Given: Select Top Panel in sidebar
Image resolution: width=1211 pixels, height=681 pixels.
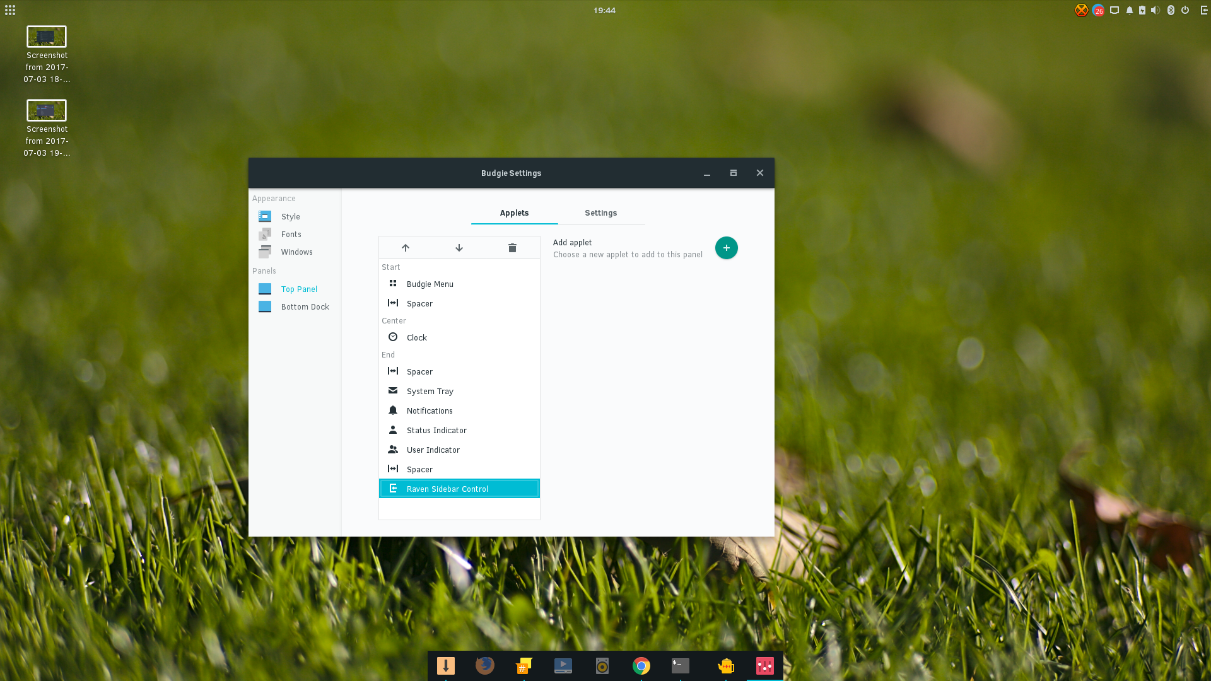Looking at the screenshot, I should [295, 289].
